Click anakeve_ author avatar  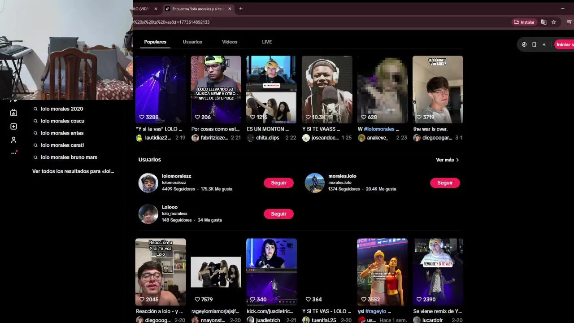[x=361, y=138]
